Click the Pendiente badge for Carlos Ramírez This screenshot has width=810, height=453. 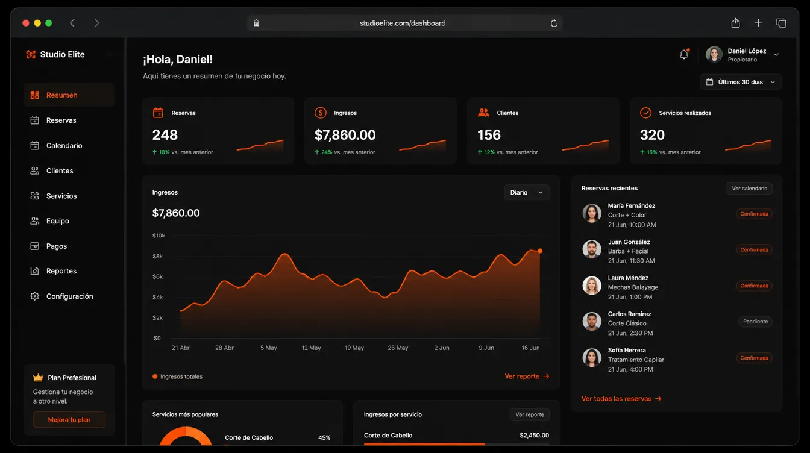[755, 322]
